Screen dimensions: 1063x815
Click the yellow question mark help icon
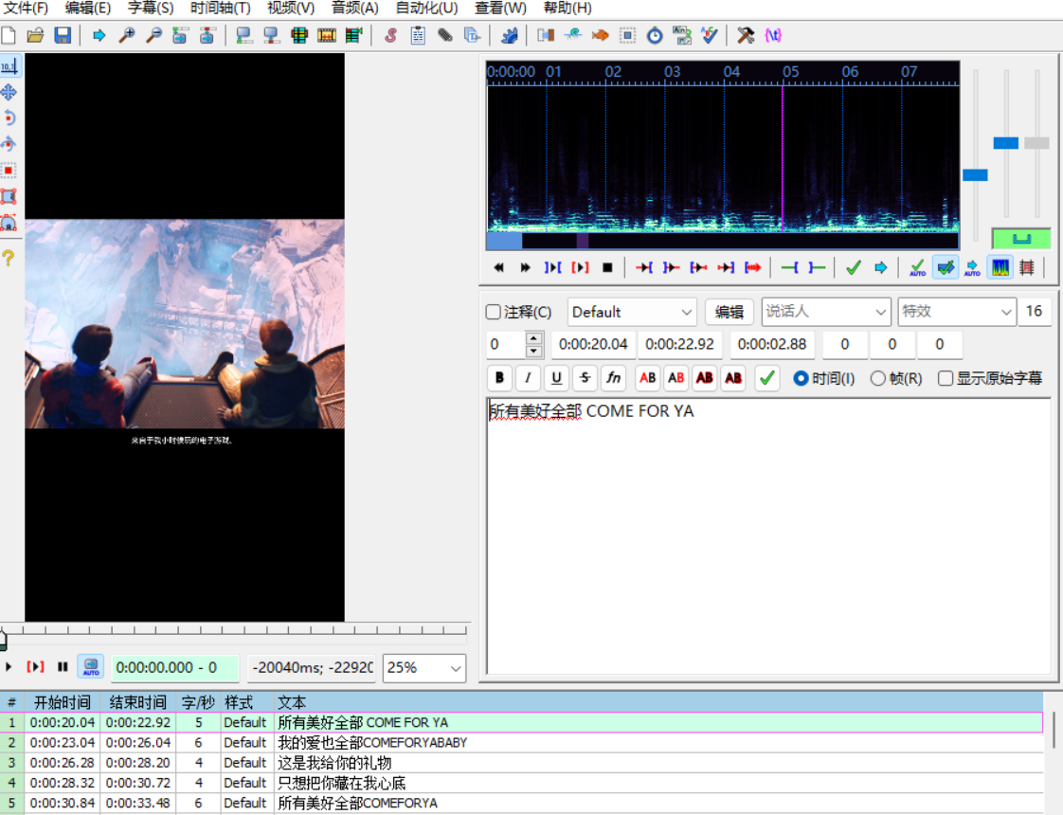click(9, 258)
